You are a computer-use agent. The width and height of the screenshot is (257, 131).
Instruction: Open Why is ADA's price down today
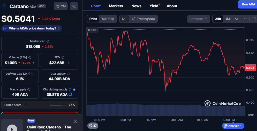pyautogui.click(x=32, y=28)
